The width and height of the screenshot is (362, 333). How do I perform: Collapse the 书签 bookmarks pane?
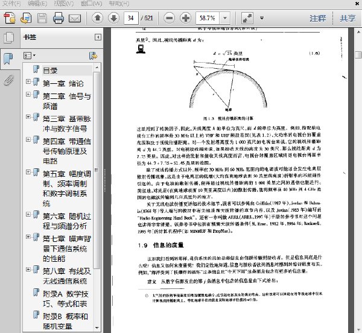(x=98, y=37)
